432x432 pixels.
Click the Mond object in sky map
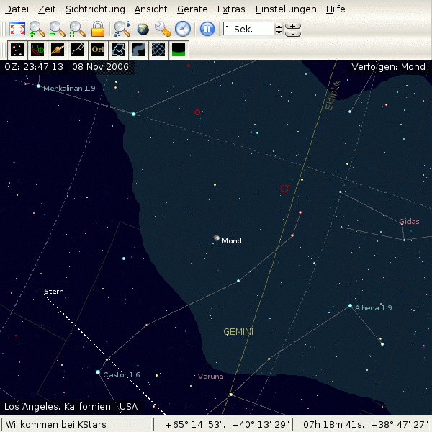216,238
